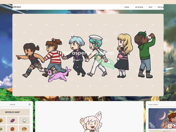Click the round red-brown cookie icon
Image resolution: width=176 pixels, height=132 pixels.
(x=12, y=129)
